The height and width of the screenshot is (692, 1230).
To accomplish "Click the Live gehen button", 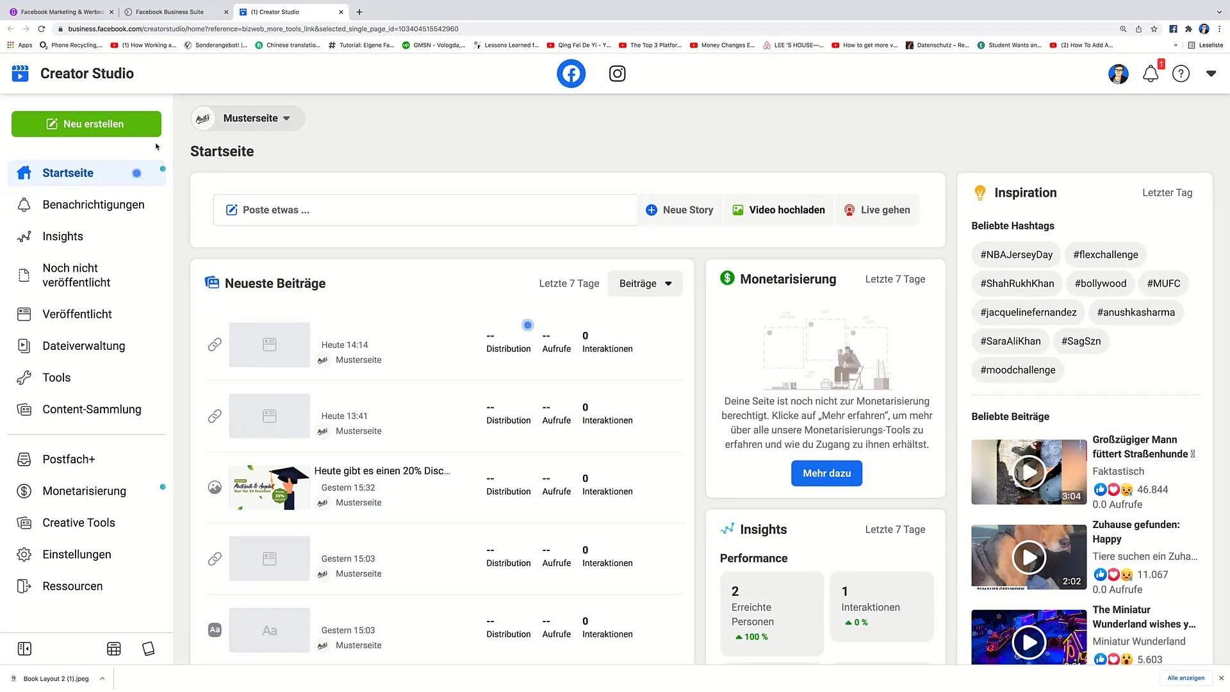I will [877, 210].
